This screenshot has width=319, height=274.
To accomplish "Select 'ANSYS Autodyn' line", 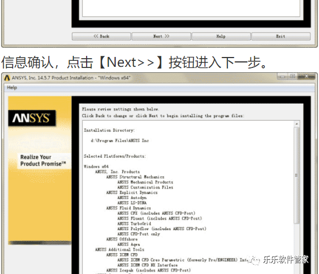I will click(132, 198).
